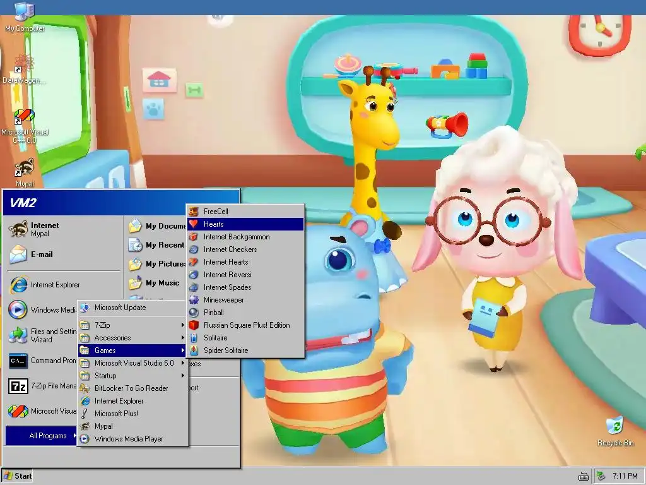
Task: Expand the Accessories submenu
Action: click(132, 338)
